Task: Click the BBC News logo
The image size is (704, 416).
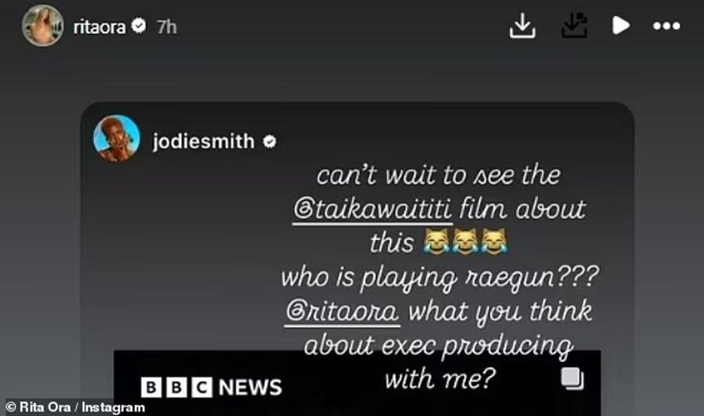Action: tap(211, 387)
